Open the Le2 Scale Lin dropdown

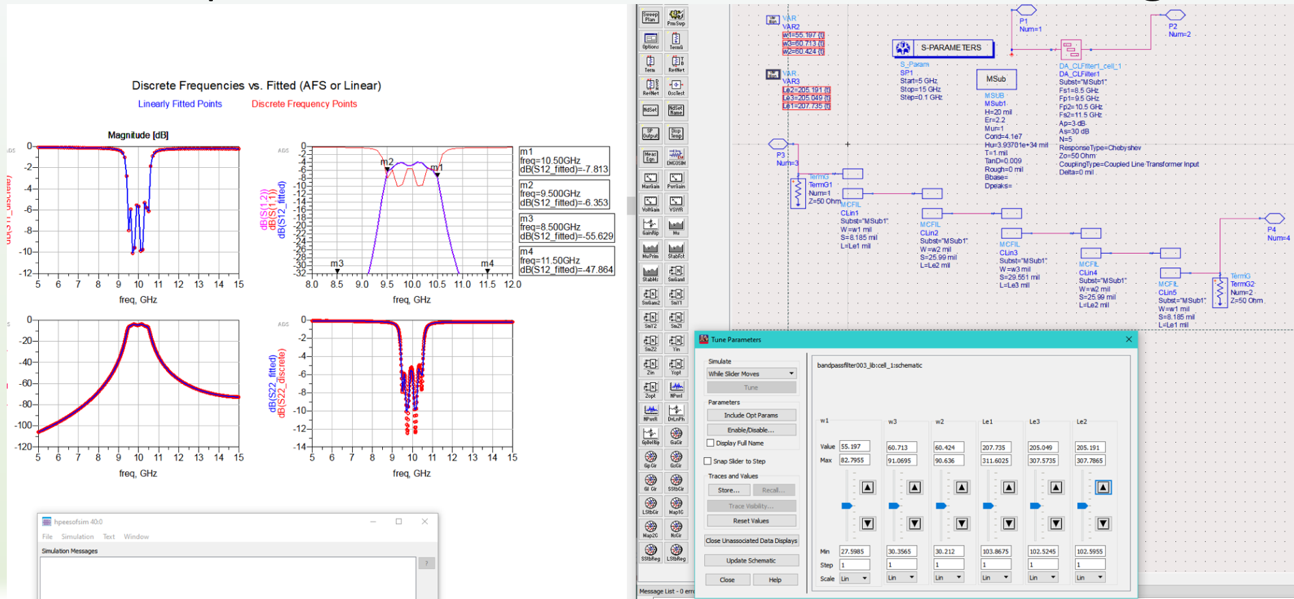pyautogui.click(x=1090, y=578)
